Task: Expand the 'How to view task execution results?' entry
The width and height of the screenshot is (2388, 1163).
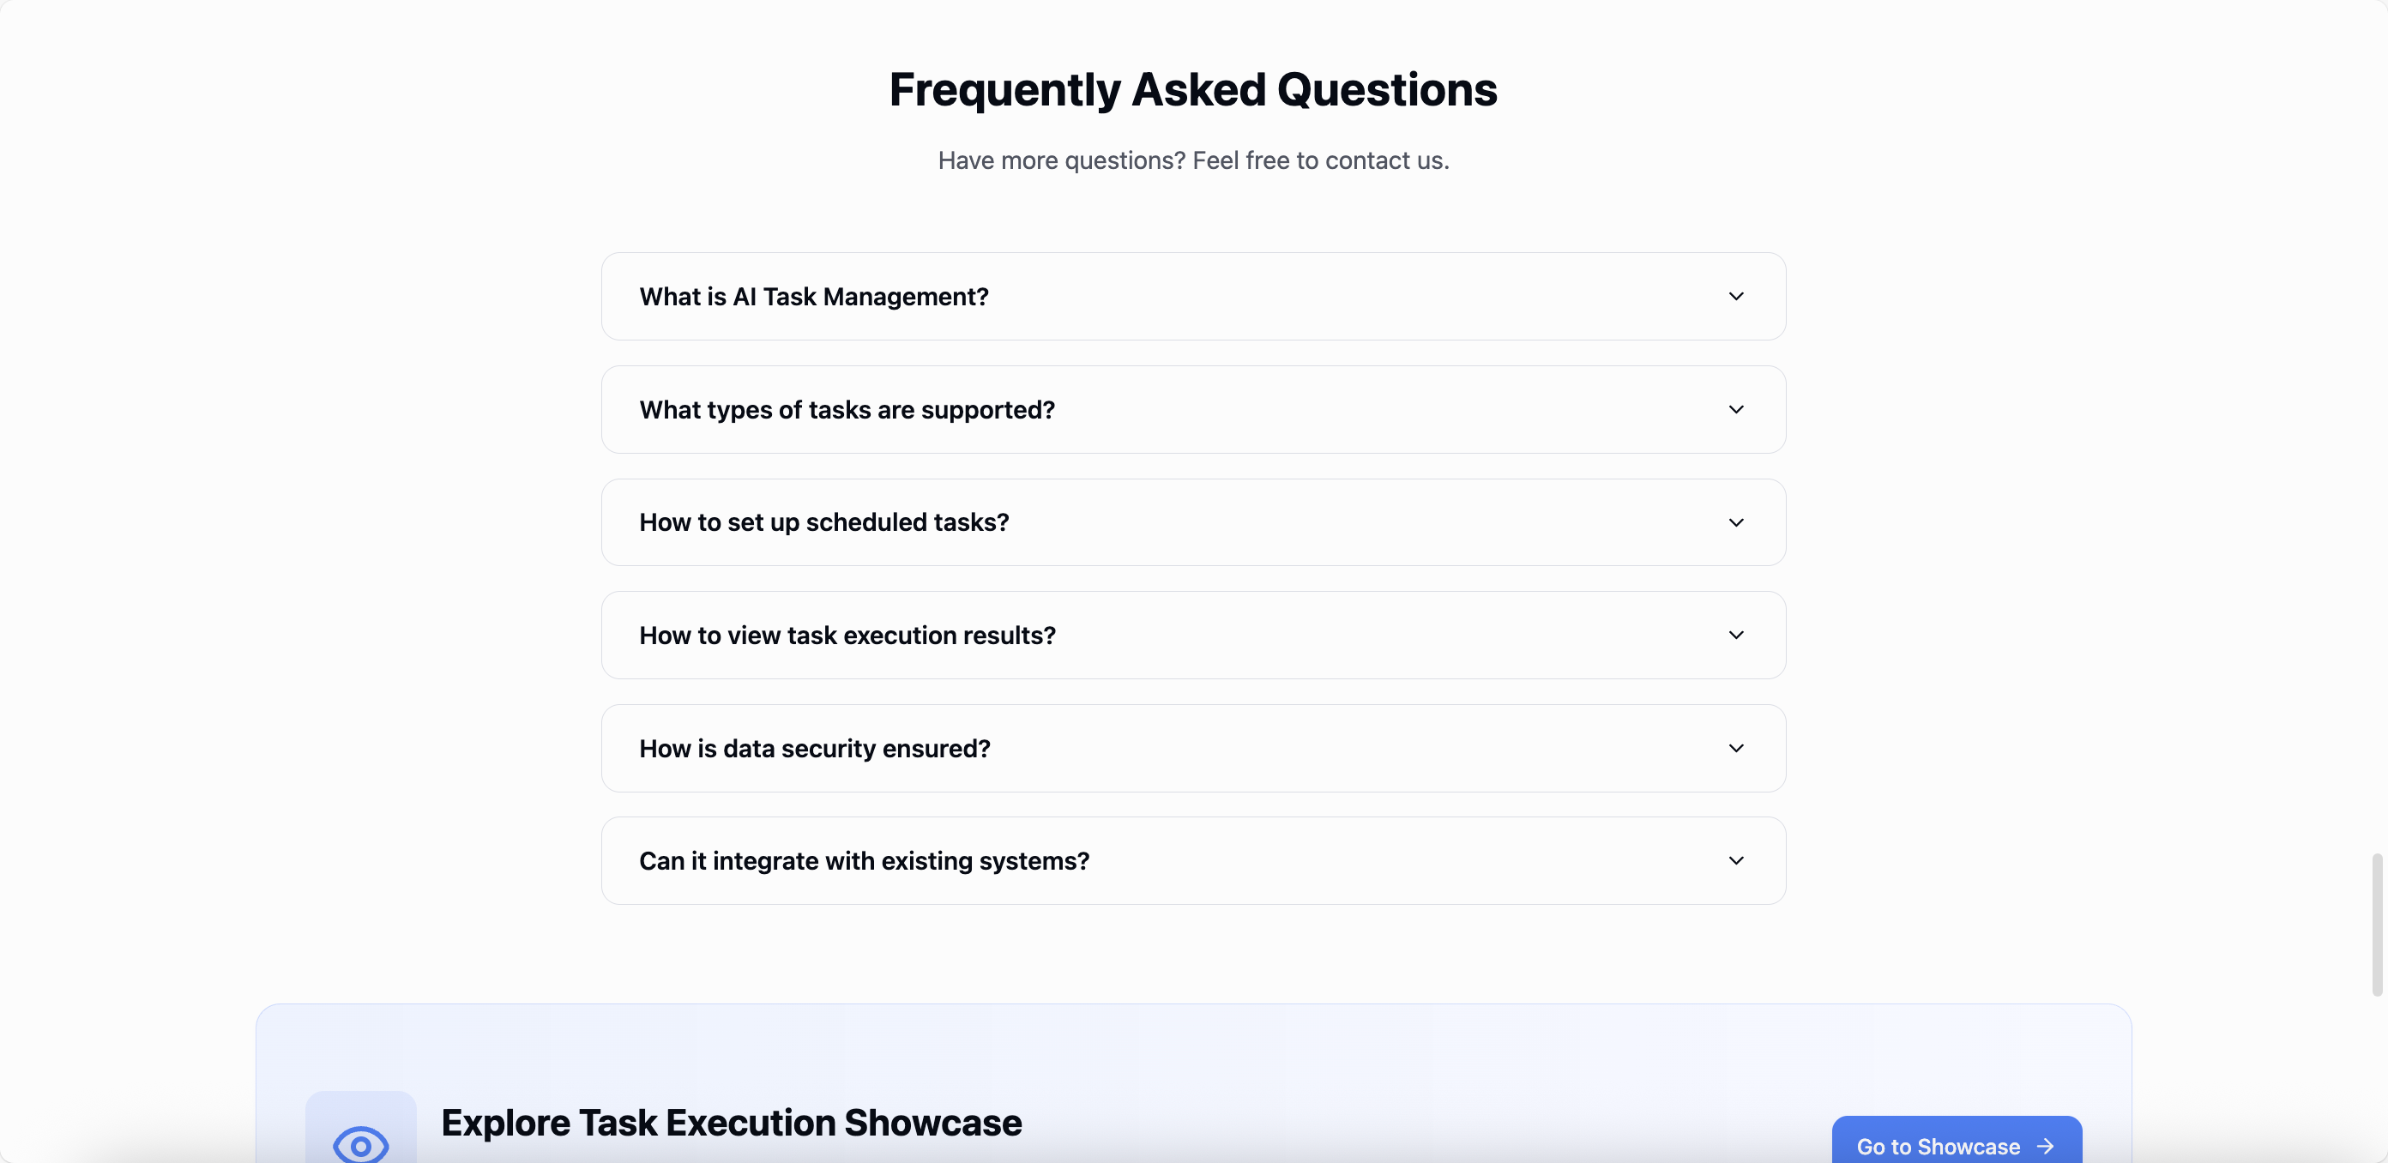Action: point(1193,635)
